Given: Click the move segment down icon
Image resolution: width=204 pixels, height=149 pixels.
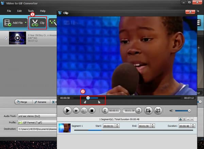Looking at the screenshot, I should pyautogui.click(x=192, y=119).
